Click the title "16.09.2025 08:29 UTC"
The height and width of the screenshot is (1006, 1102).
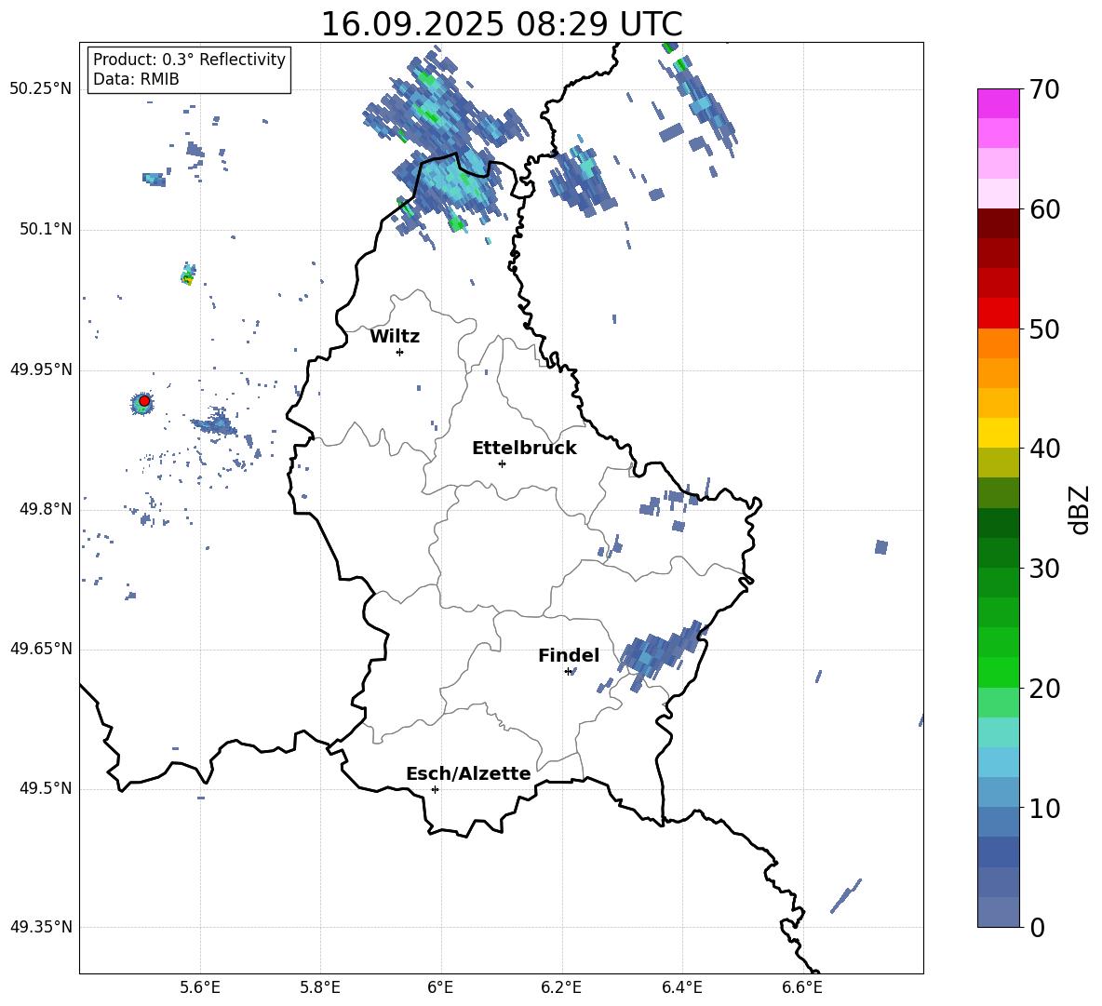coord(501,24)
